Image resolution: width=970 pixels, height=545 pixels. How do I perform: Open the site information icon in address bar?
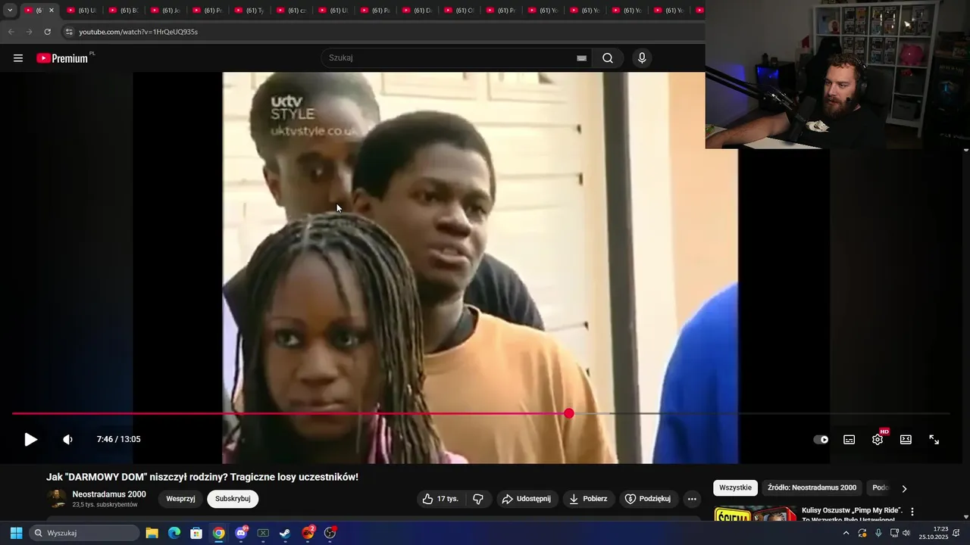click(69, 32)
